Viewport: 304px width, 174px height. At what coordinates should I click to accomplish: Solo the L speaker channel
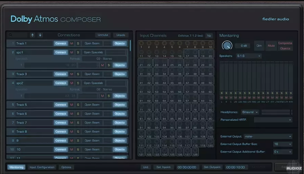pyautogui.click(x=222, y=93)
